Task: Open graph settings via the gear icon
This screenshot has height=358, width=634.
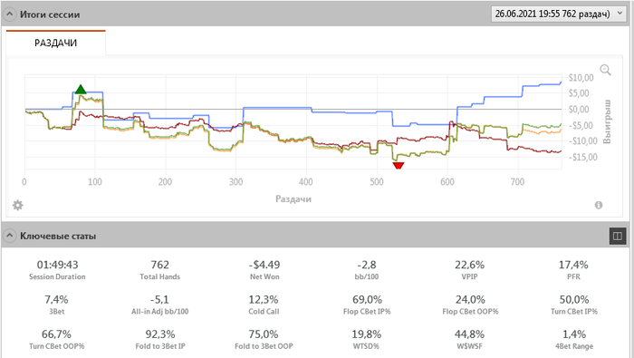Action: [x=18, y=205]
